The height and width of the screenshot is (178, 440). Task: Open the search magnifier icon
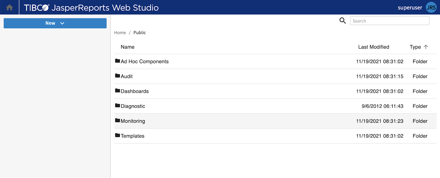[342, 21]
